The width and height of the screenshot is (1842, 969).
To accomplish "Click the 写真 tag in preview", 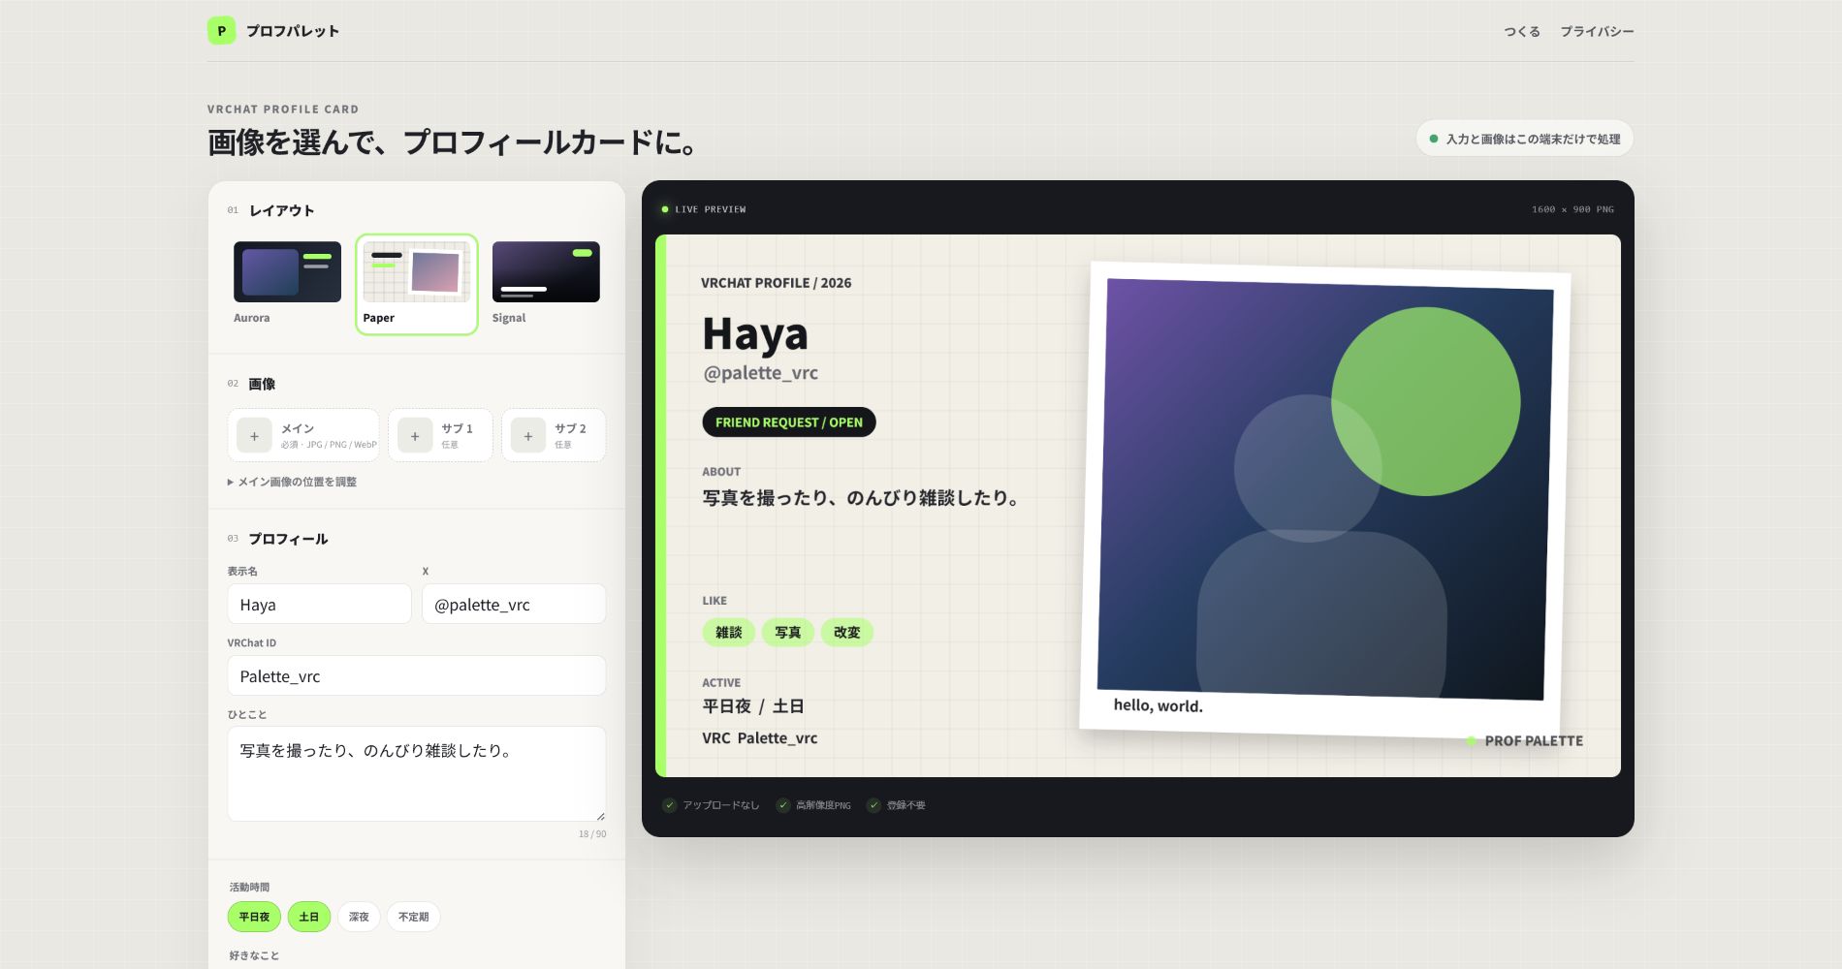I will click(x=788, y=633).
